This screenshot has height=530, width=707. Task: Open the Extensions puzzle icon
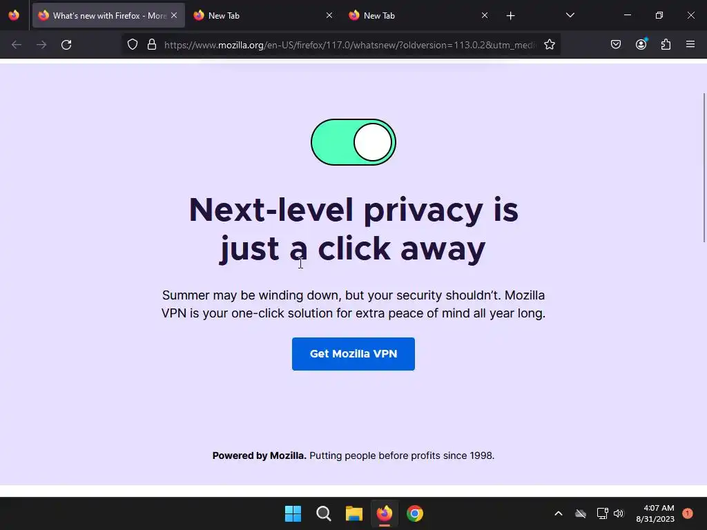tap(666, 45)
